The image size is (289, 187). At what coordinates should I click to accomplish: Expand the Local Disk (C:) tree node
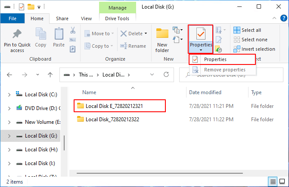9,94
